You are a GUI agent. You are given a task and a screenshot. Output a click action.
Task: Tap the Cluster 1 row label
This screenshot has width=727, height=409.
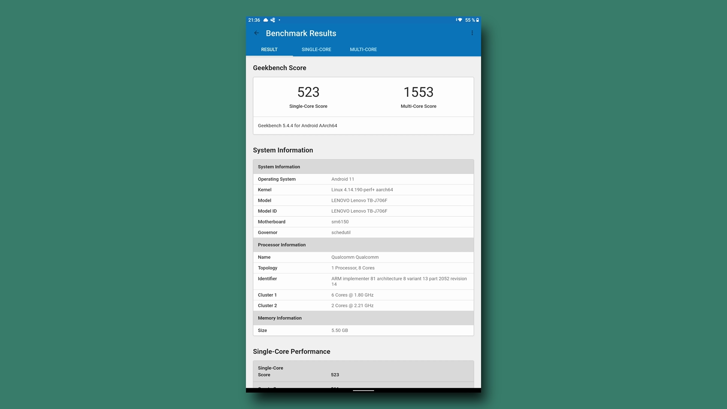(267, 295)
